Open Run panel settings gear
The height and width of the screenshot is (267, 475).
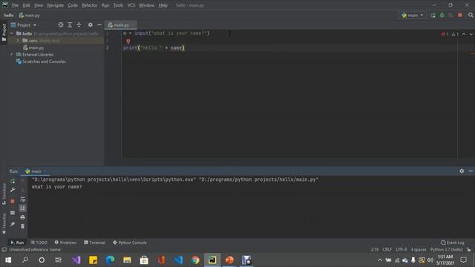click(462, 171)
